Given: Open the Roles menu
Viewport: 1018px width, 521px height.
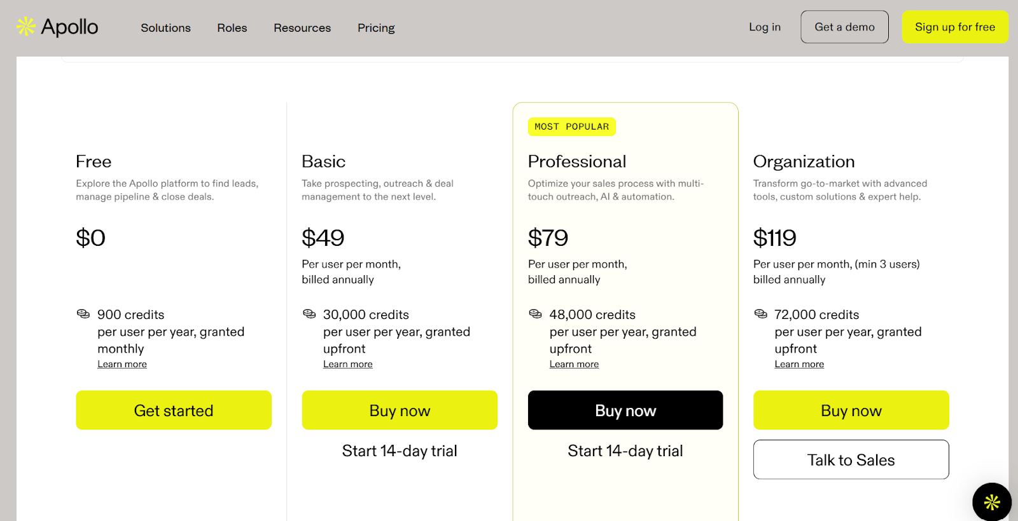Looking at the screenshot, I should tap(232, 28).
